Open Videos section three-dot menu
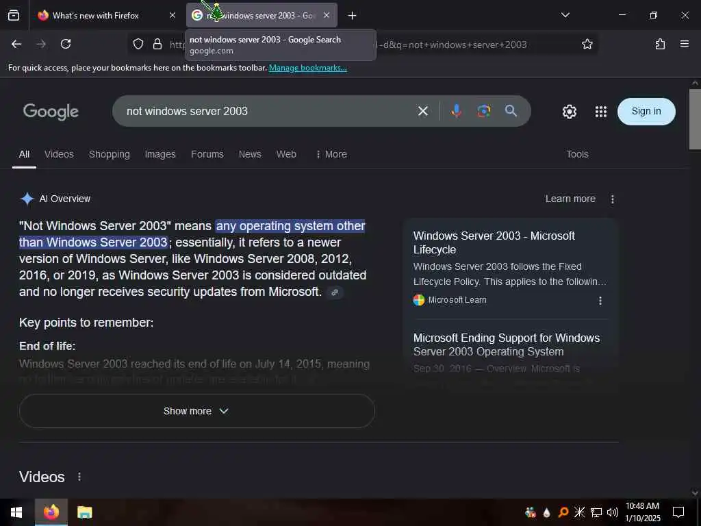701x526 pixels. tap(79, 477)
